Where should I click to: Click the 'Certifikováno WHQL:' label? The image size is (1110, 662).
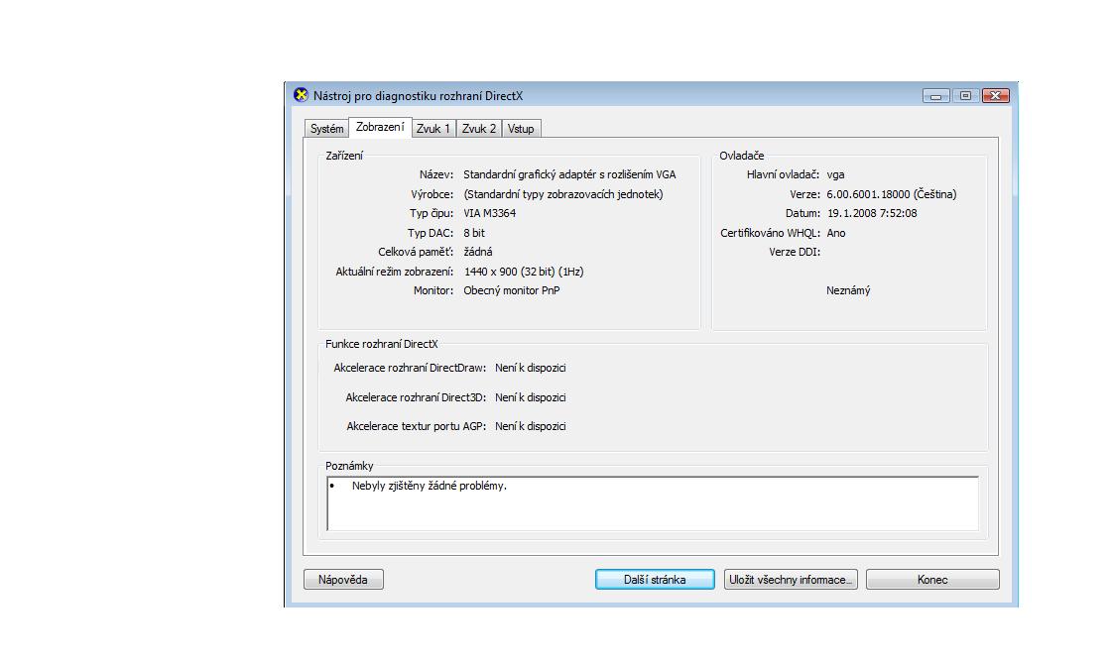point(770,233)
